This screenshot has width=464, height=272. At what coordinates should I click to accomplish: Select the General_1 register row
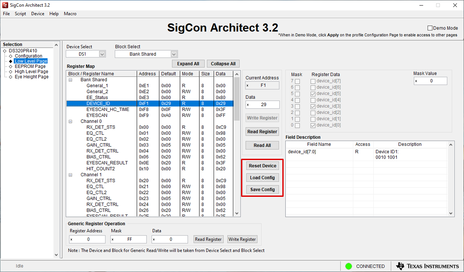150,86
